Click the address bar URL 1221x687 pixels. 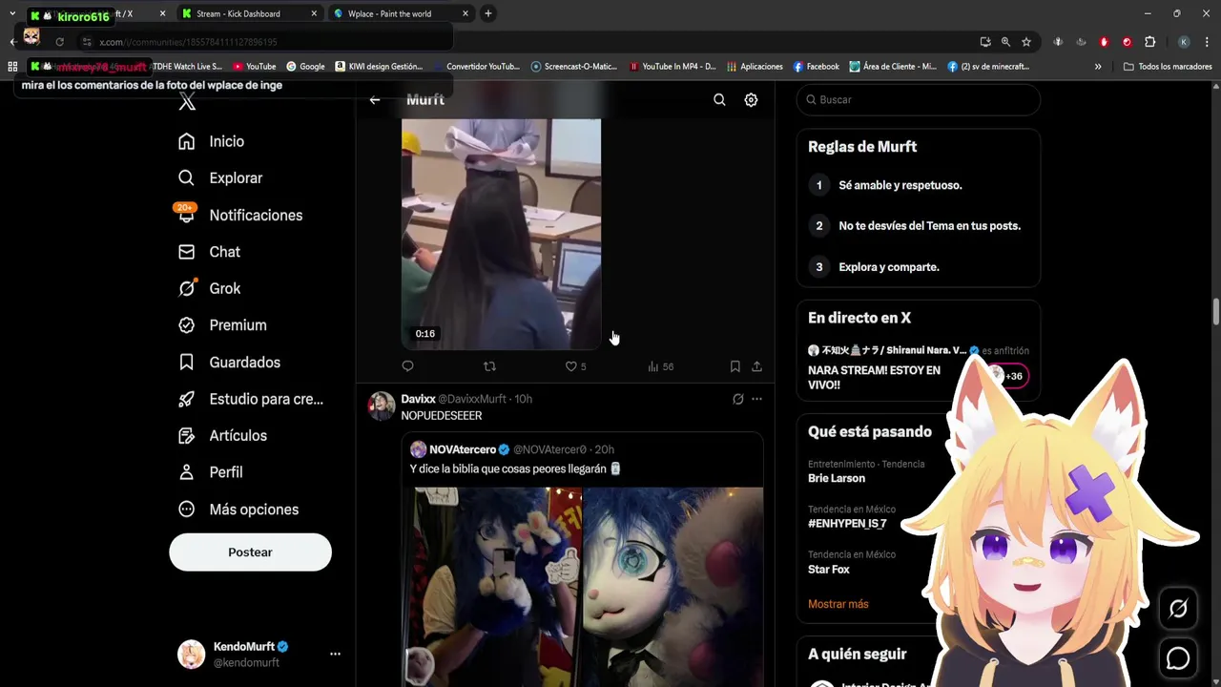click(x=188, y=42)
